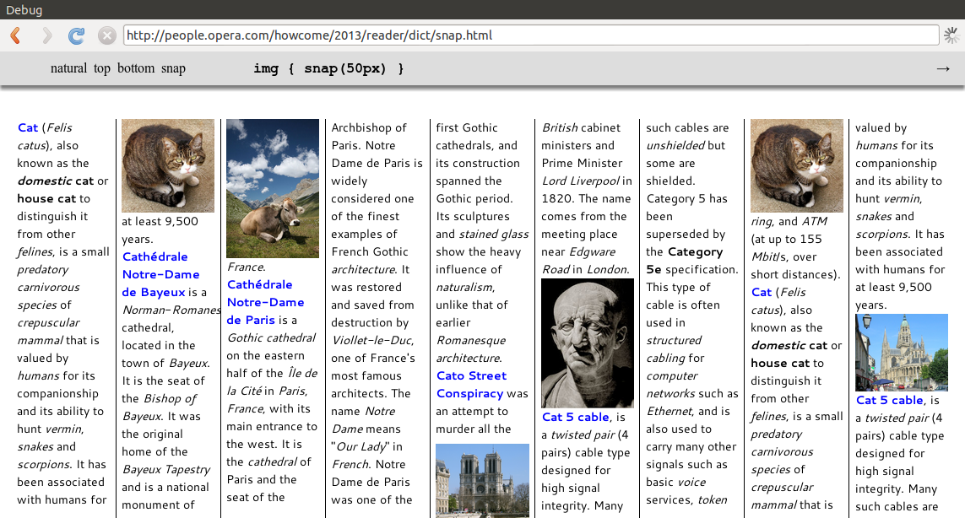Click the right arrow in the demo toolbar
This screenshot has height=518, width=965.
[943, 69]
